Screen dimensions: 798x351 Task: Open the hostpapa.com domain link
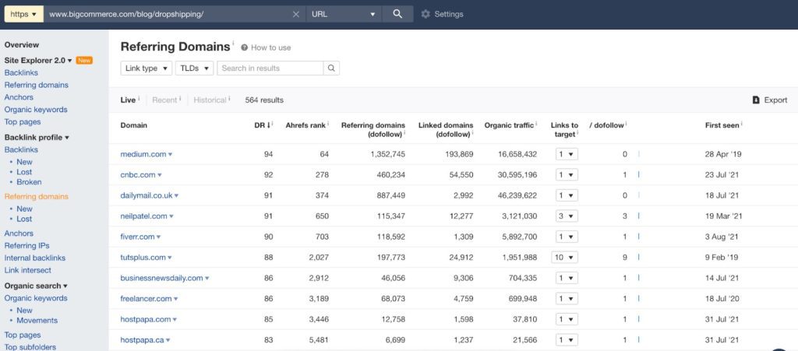pos(146,320)
